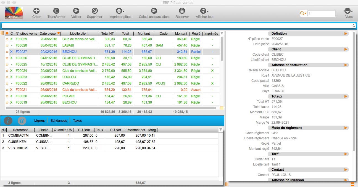Viewport: 358px width, 187px height.
Task: Open the Imprimer pièce dropdown
Action: [120, 11]
